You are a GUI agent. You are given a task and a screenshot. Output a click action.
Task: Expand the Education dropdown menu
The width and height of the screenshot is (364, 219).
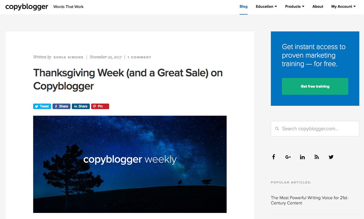[266, 6]
